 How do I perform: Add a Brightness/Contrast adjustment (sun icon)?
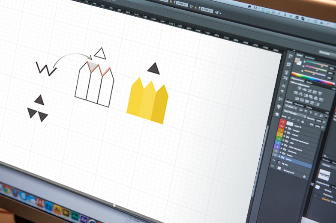(299, 88)
